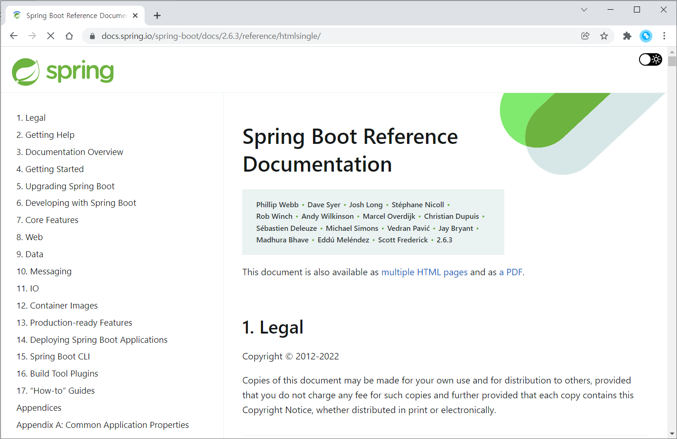Viewport: 677px width, 439px height.
Task: Click the scrollbar up arrow
Action: (672, 52)
